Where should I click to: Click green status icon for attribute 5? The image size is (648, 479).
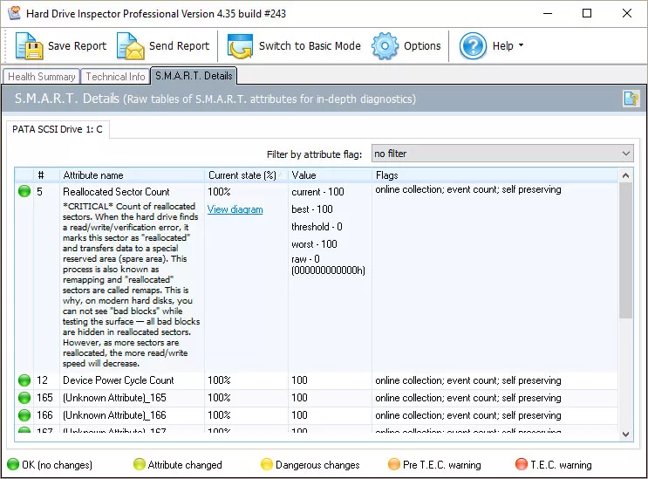coord(24,191)
